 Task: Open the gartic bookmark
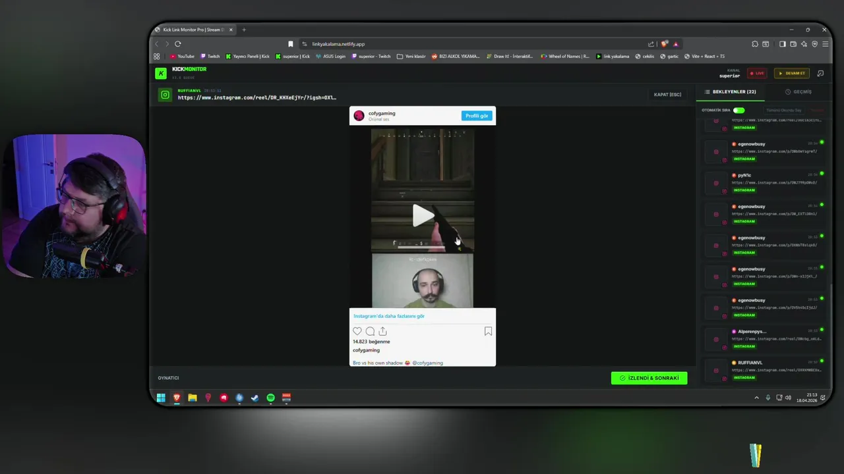[670, 57]
